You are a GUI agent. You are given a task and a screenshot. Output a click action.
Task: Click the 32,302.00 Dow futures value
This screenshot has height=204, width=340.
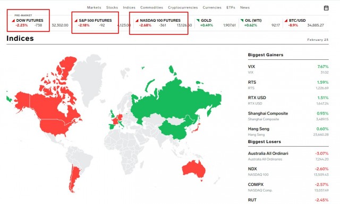point(60,25)
